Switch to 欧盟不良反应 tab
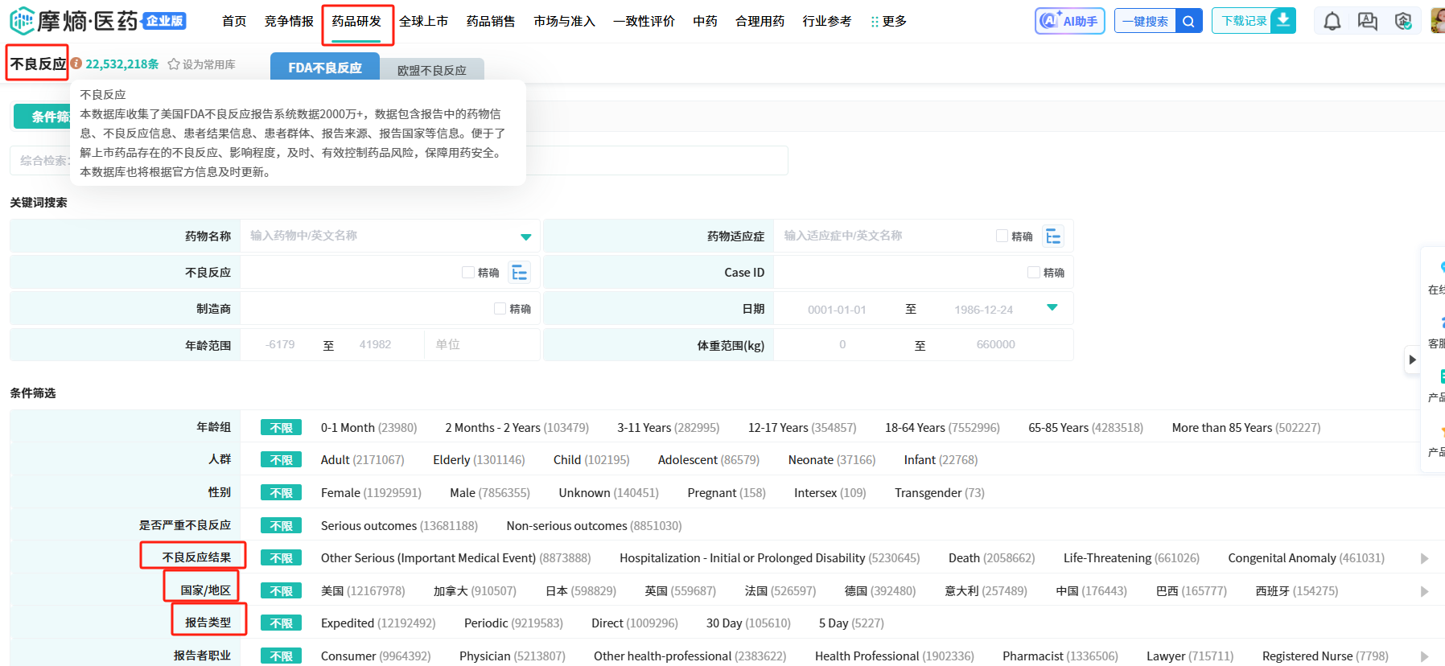 coord(432,70)
